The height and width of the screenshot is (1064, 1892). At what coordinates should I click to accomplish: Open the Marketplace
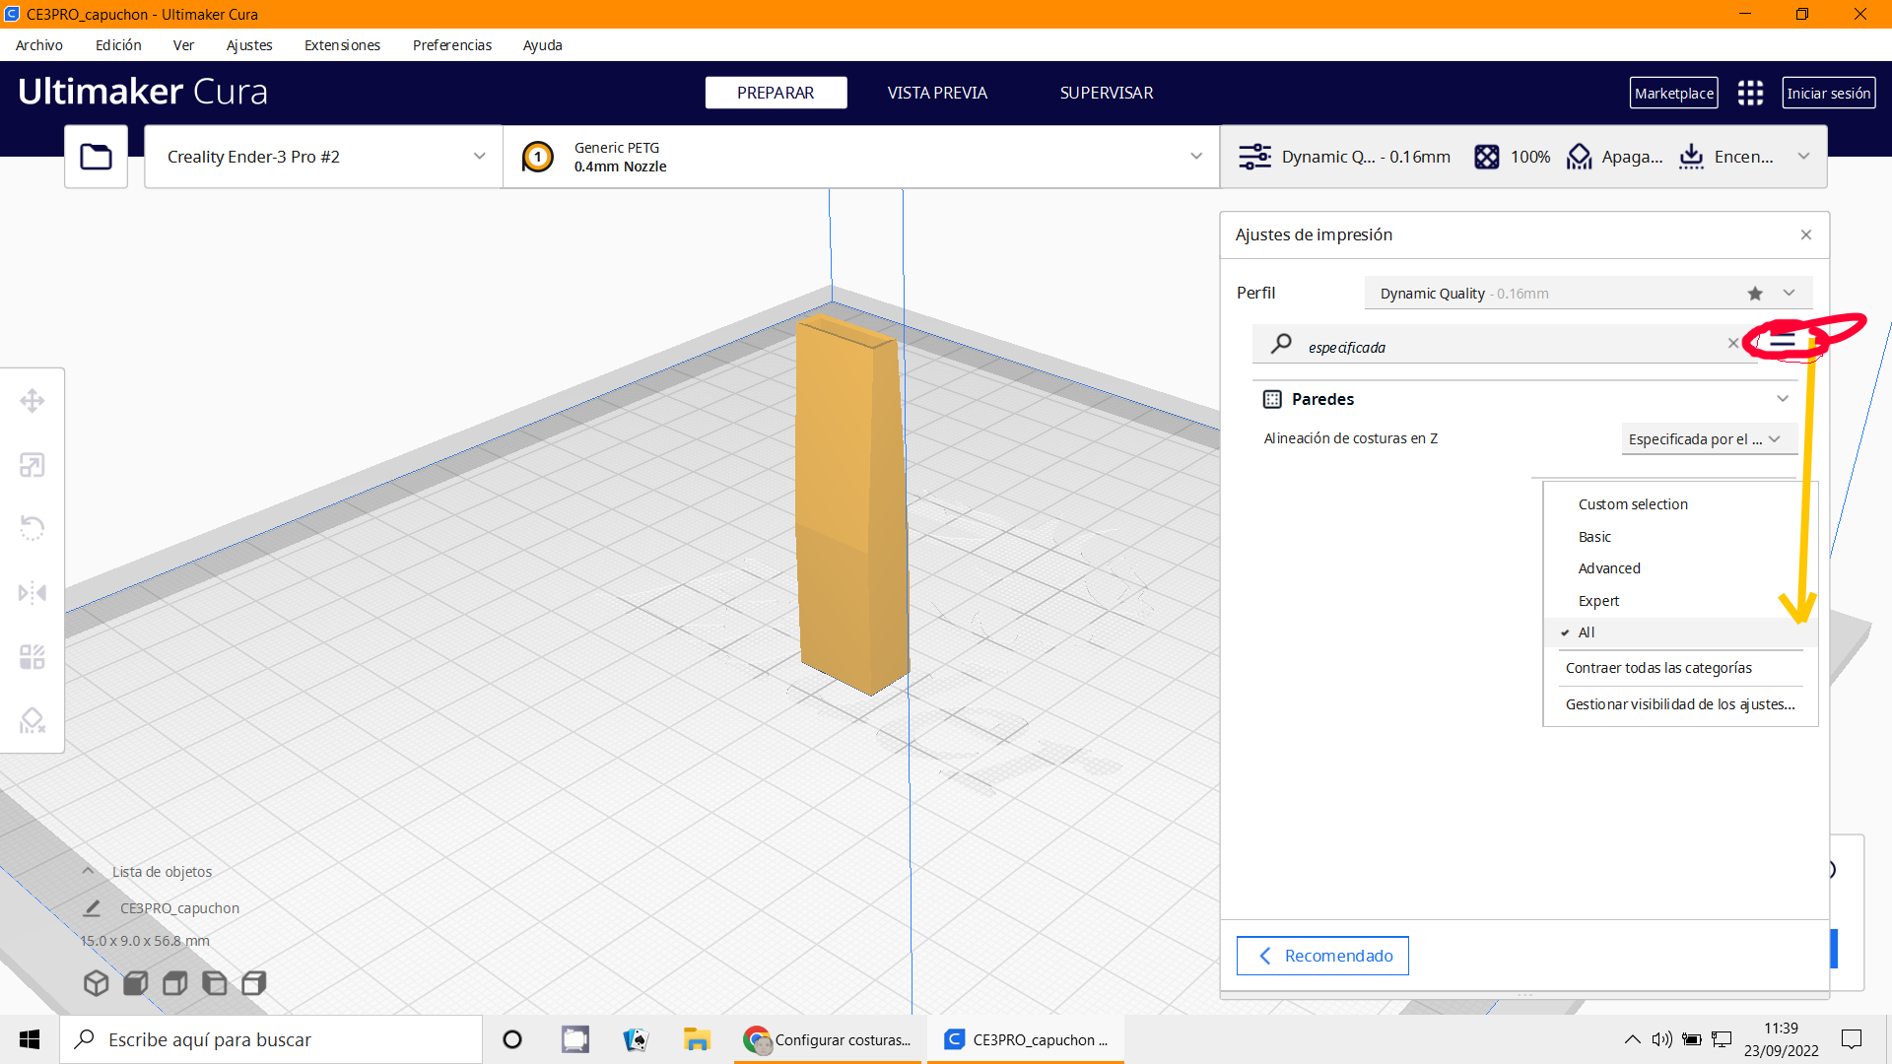point(1673,94)
